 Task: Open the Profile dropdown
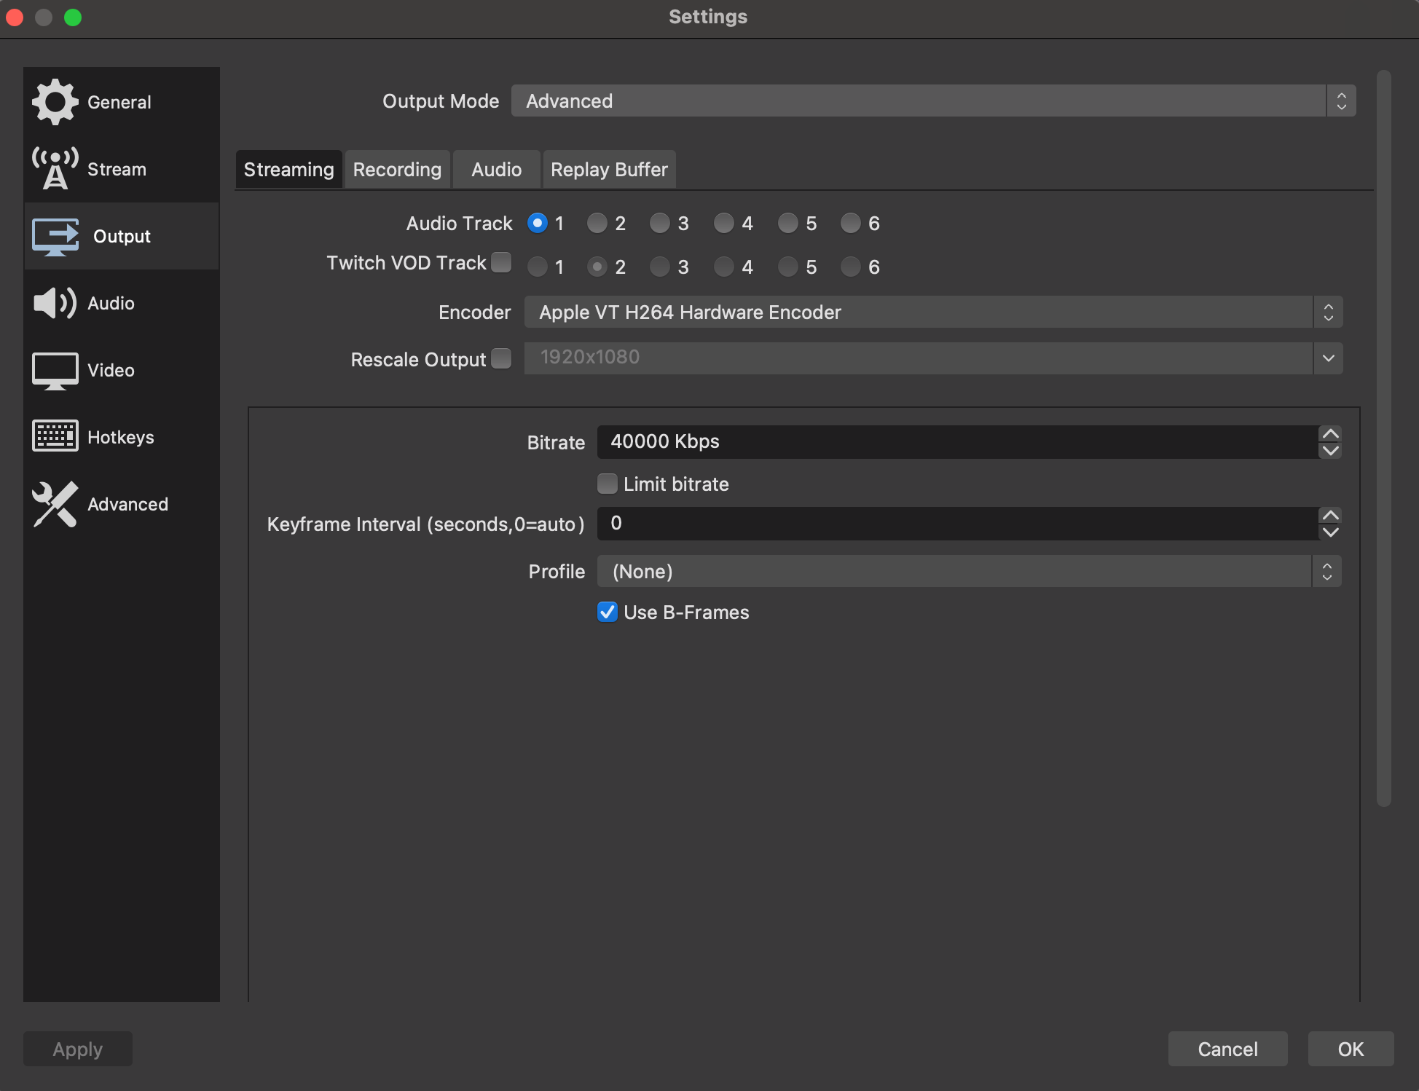970,571
